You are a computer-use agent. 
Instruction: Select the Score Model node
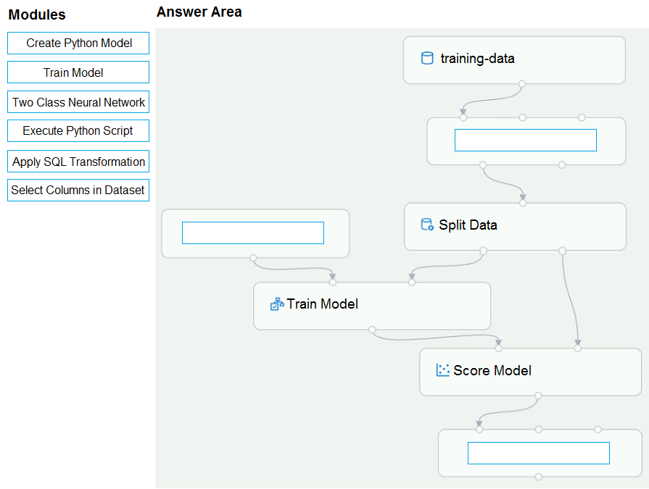(530, 372)
